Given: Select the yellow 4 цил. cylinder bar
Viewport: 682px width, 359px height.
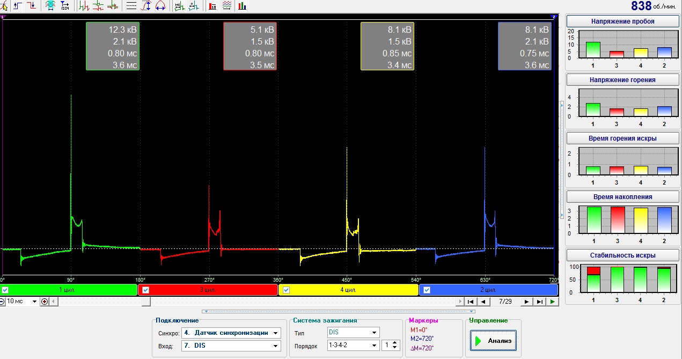Looking at the screenshot, I should coord(348,290).
